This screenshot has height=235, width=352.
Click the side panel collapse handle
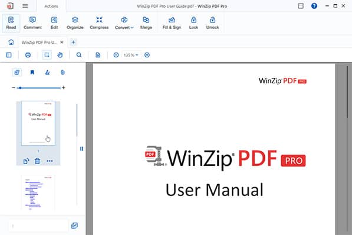(81, 149)
